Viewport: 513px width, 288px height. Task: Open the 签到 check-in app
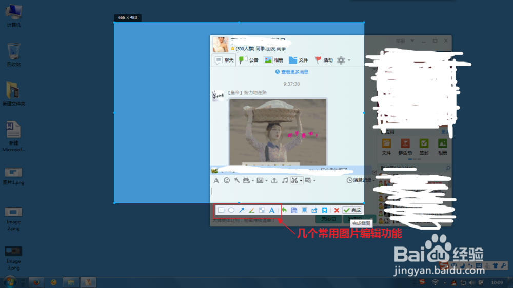pyautogui.click(x=424, y=147)
